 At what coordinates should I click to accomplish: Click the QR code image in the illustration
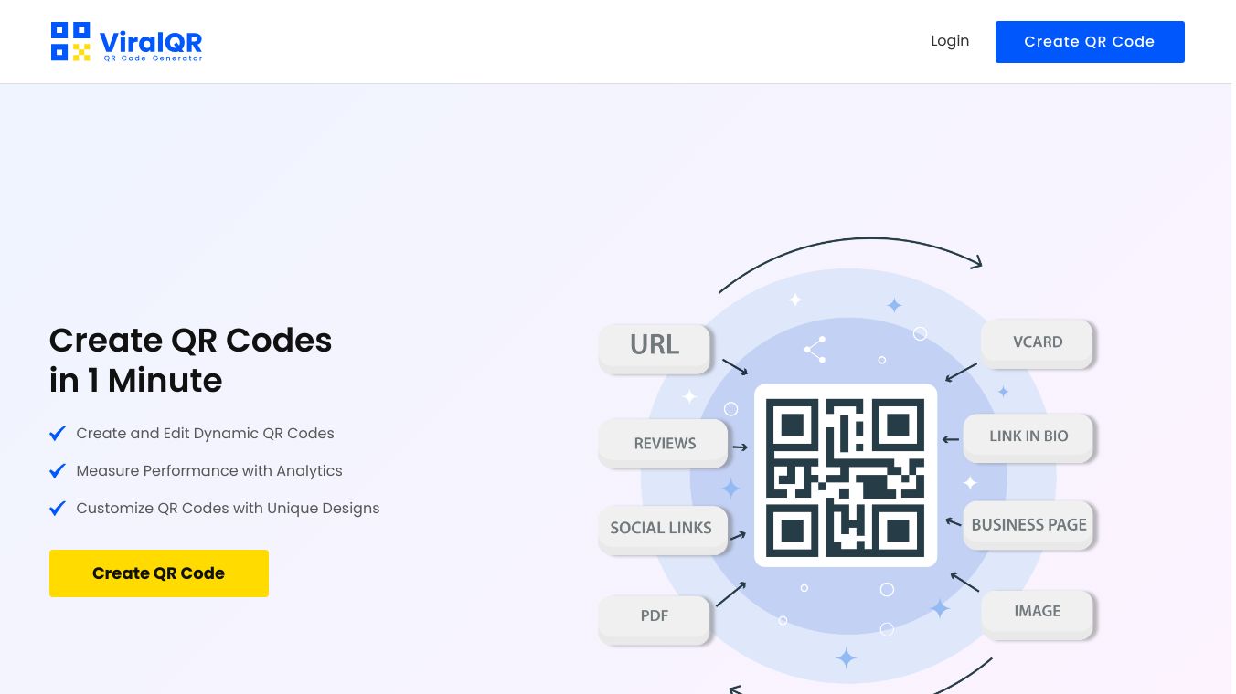coord(846,476)
